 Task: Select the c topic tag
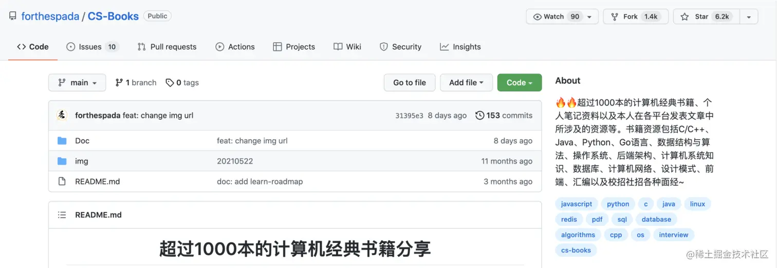click(646, 204)
